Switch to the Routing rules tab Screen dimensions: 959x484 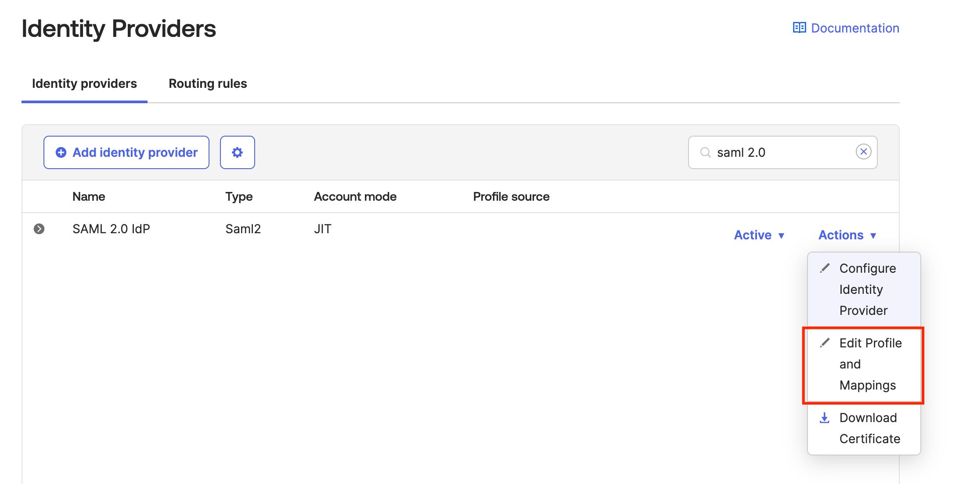(x=208, y=83)
